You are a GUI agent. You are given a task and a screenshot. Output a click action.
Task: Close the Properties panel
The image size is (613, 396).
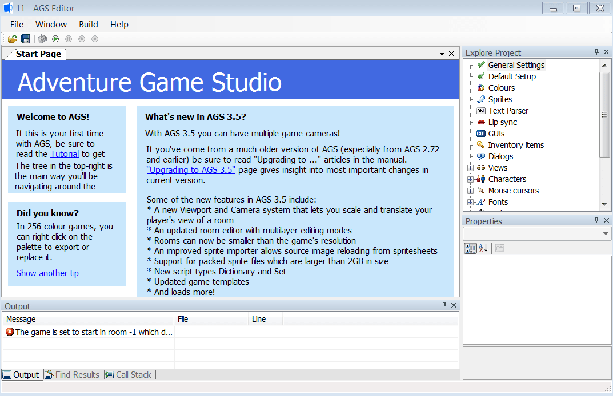[606, 220]
